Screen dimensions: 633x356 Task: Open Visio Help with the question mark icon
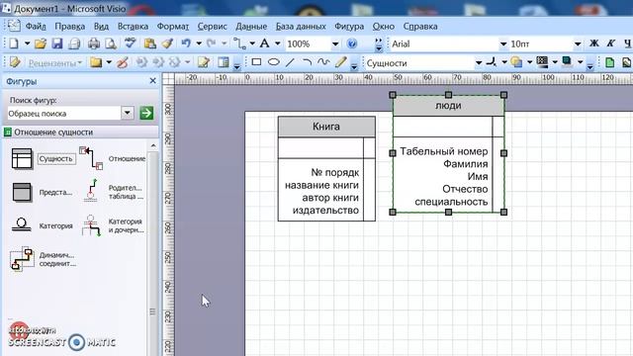click(352, 44)
